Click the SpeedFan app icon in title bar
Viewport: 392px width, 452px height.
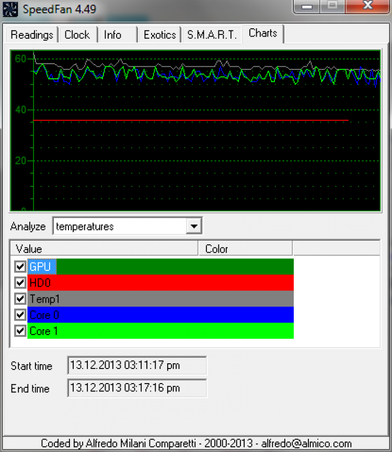[10, 9]
